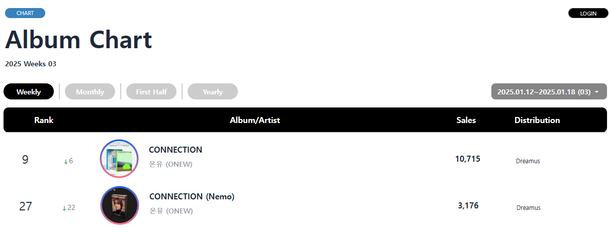
Task: Click the down arrow rank change beside rank 27
Action: [x=68, y=208]
